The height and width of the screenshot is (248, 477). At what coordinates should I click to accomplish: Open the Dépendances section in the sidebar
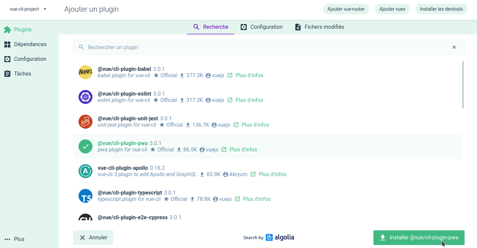coord(30,44)
